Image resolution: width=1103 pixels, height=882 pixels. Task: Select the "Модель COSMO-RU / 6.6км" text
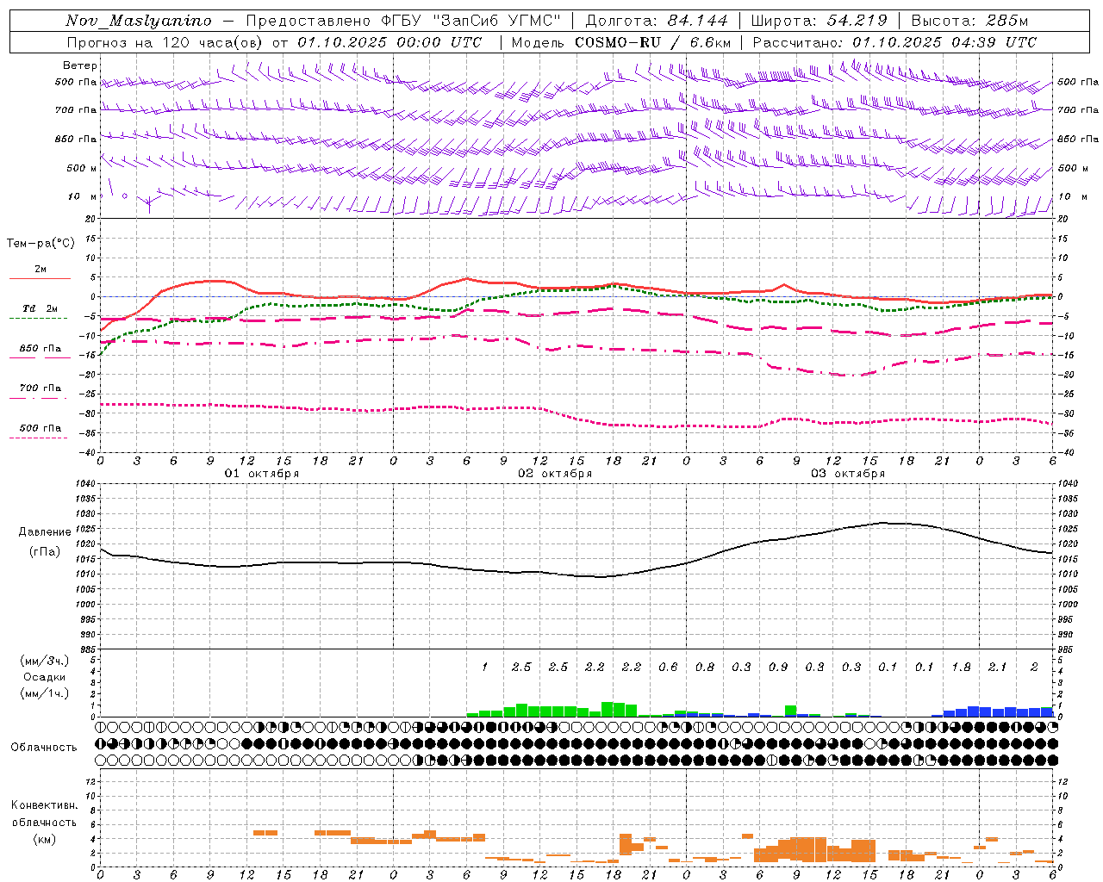621,42
